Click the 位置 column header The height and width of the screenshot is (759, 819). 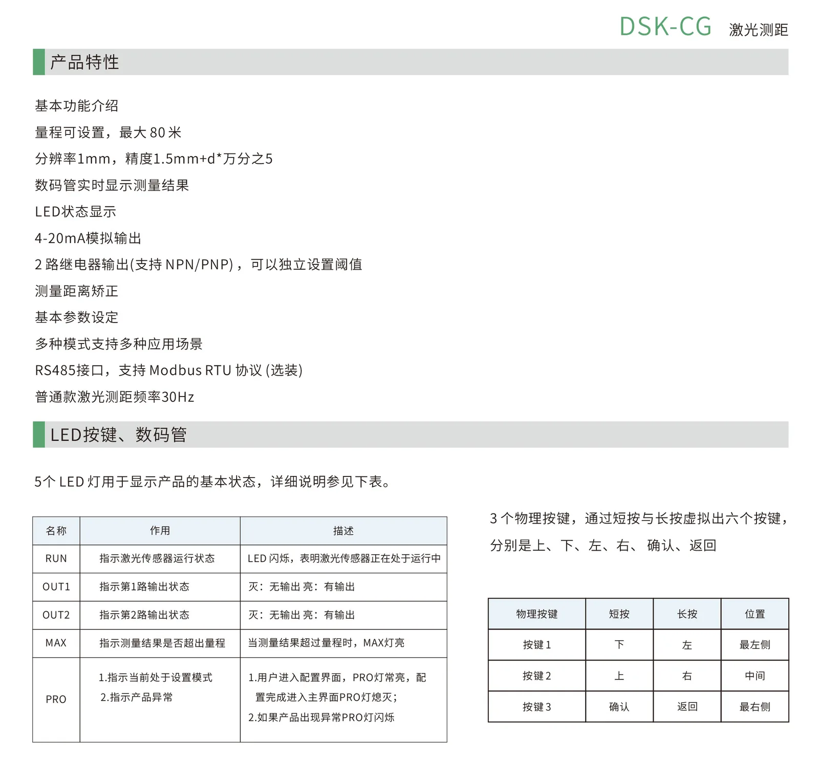[x=755, y=614]
